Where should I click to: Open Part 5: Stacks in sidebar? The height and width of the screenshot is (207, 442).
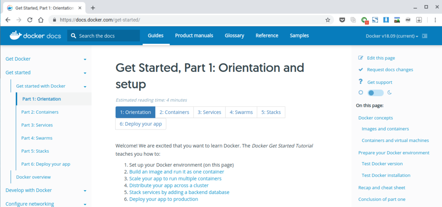(35, 151)
